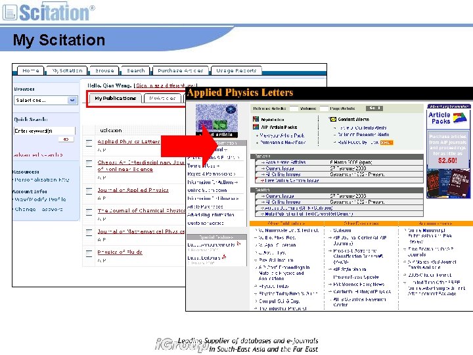Open Purchase a New Pack link
This screenshot has width=473, height=355.
click(x=282, y=142)
